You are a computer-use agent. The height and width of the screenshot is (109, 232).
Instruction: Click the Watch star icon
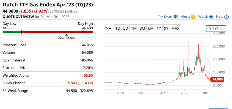click(x=211, y=17)
